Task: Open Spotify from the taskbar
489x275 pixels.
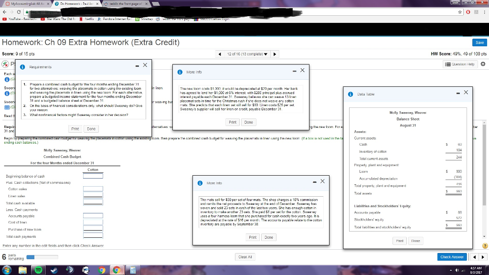Action: (38, 270)
